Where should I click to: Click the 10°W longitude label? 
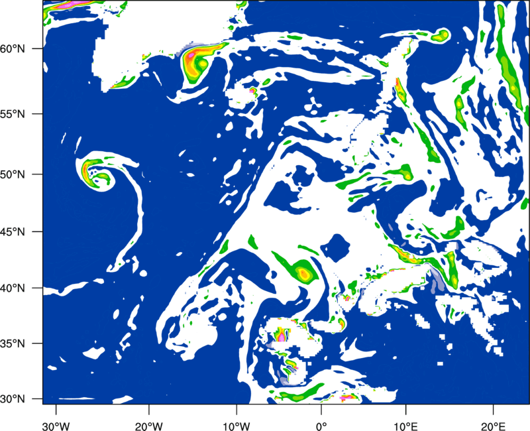click(x=236, y=426)
